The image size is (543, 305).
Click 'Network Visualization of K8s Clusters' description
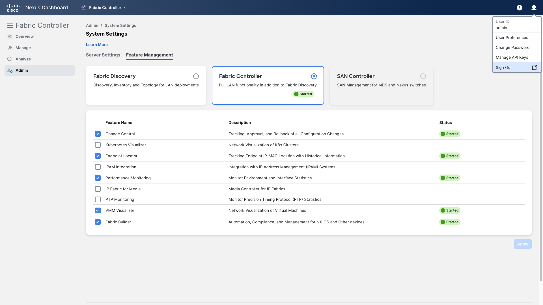pyautogui.click(x=264, y=145)
